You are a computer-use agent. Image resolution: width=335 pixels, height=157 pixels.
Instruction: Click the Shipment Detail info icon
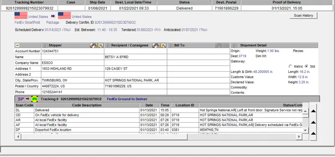235,46
